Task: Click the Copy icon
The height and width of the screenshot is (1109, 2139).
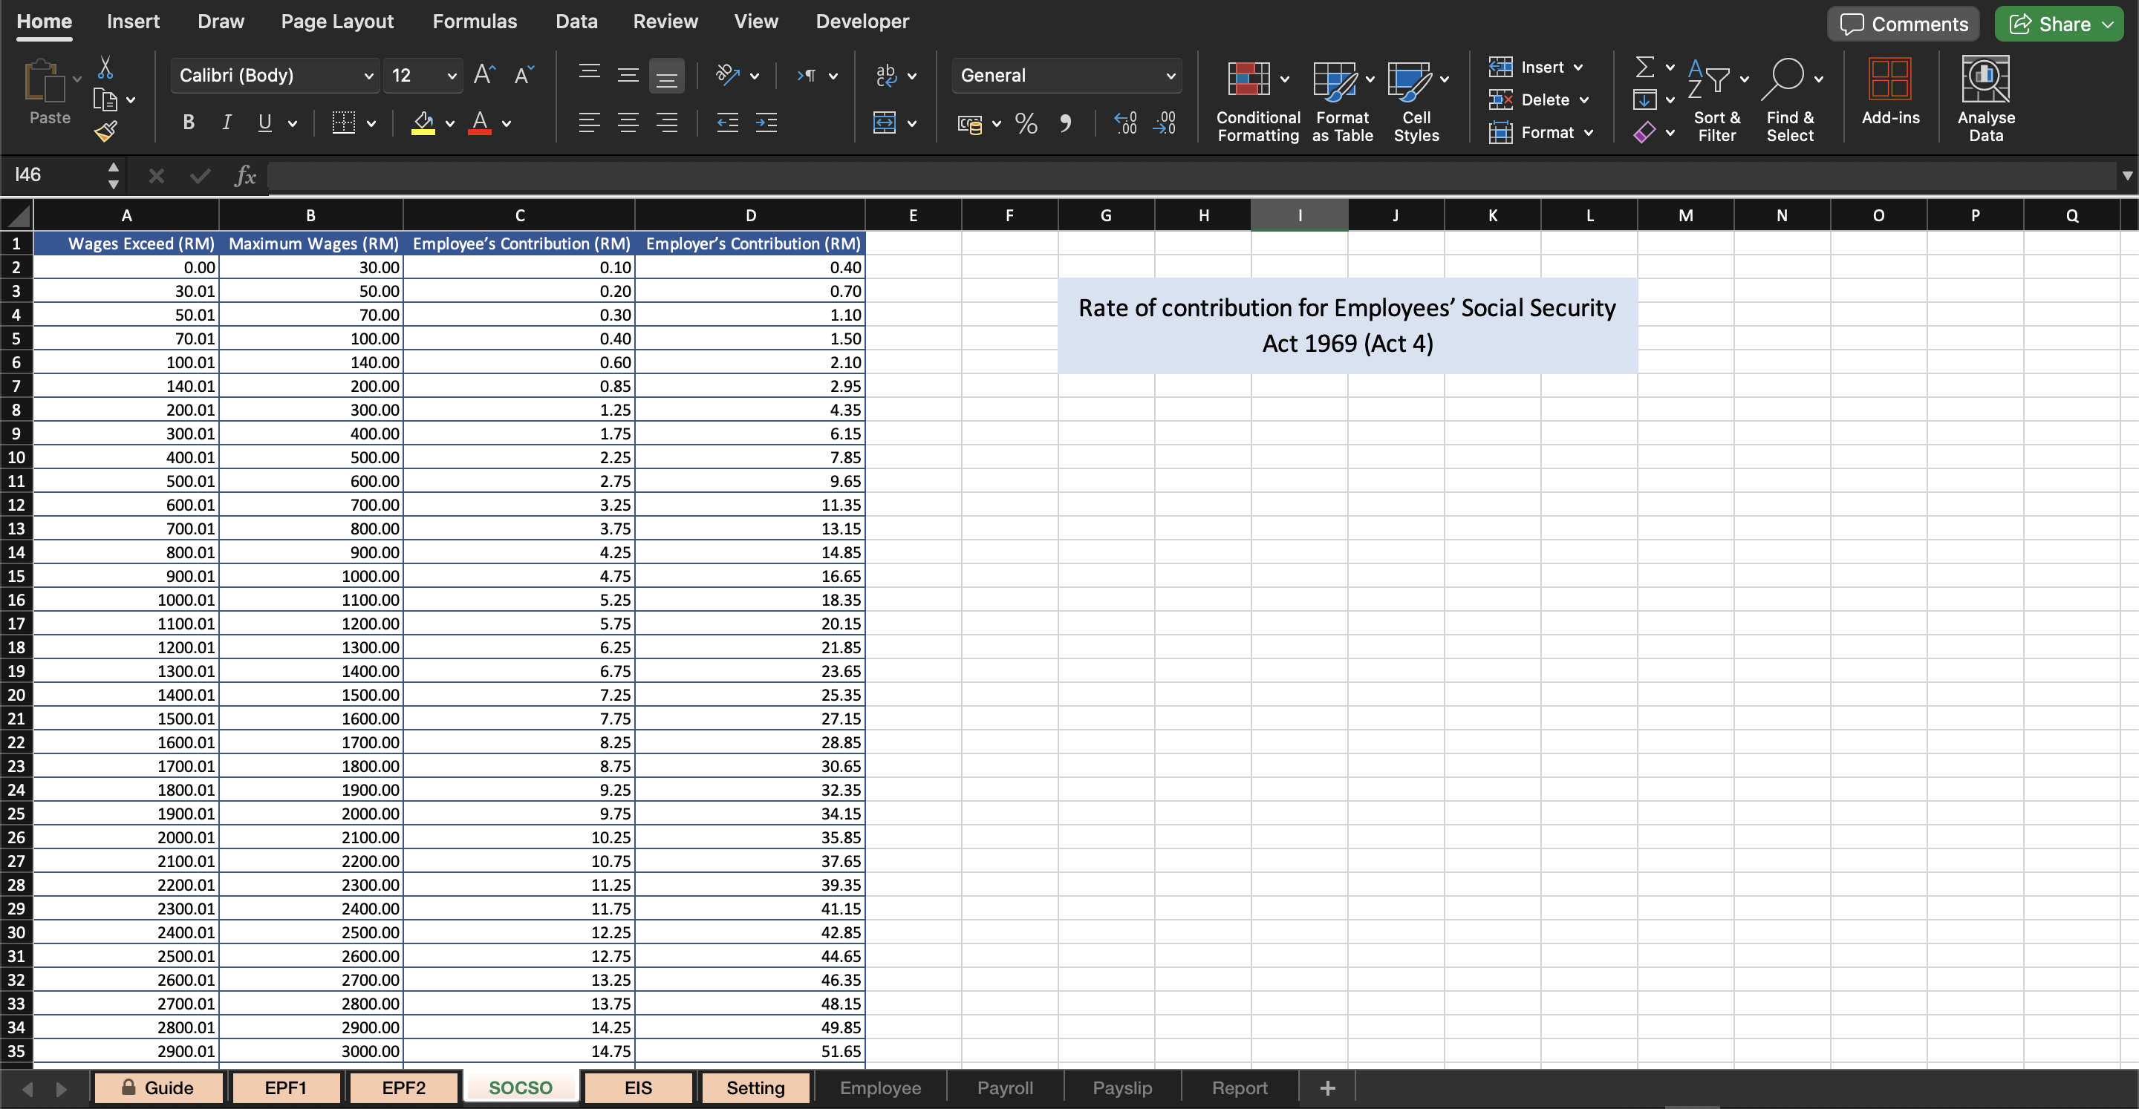Action: [x=105, y=99]
